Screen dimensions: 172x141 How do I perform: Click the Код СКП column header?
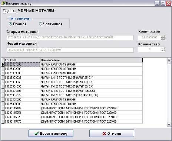22,60
